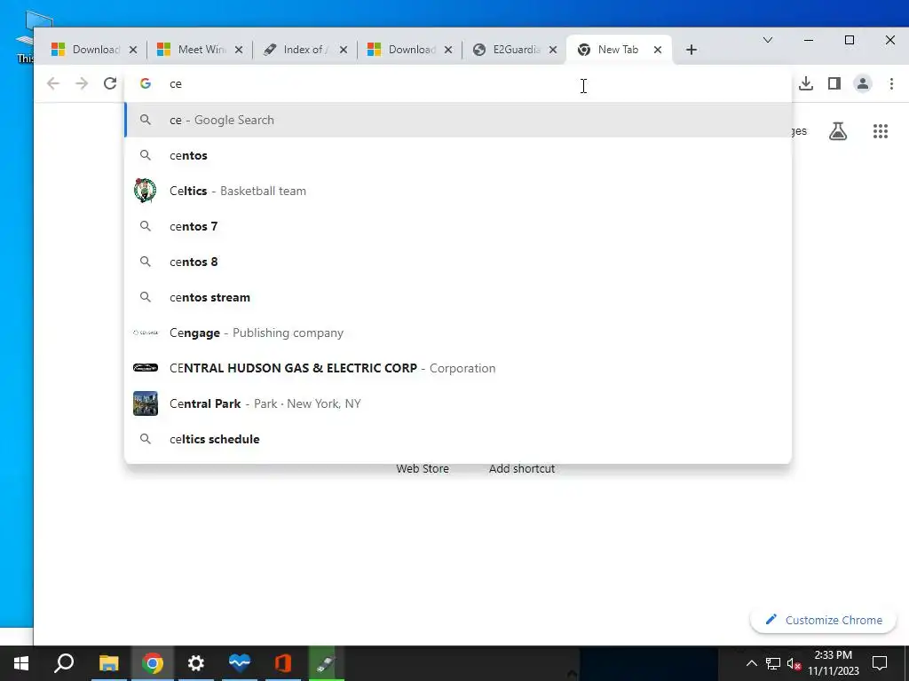Open Settings gear in the taskbar

(x=196, y=663)
